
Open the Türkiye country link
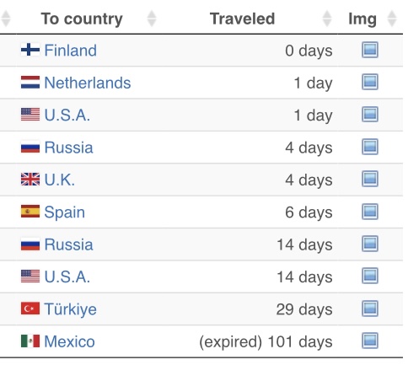pos(71,309)
